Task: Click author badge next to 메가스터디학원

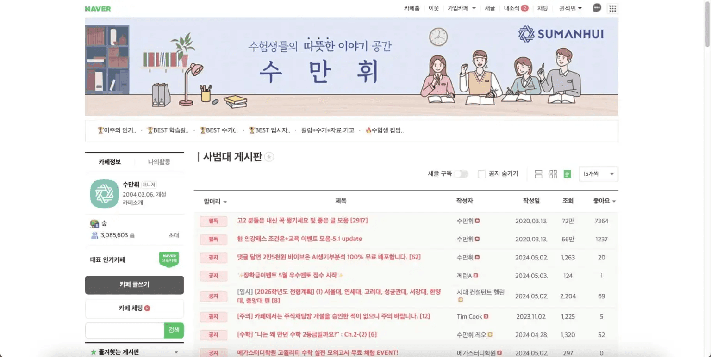Action: point(500,353)
